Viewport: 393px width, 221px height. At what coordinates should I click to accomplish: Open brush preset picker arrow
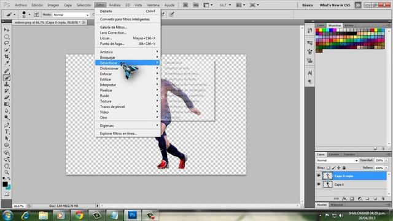click(29, 15)
